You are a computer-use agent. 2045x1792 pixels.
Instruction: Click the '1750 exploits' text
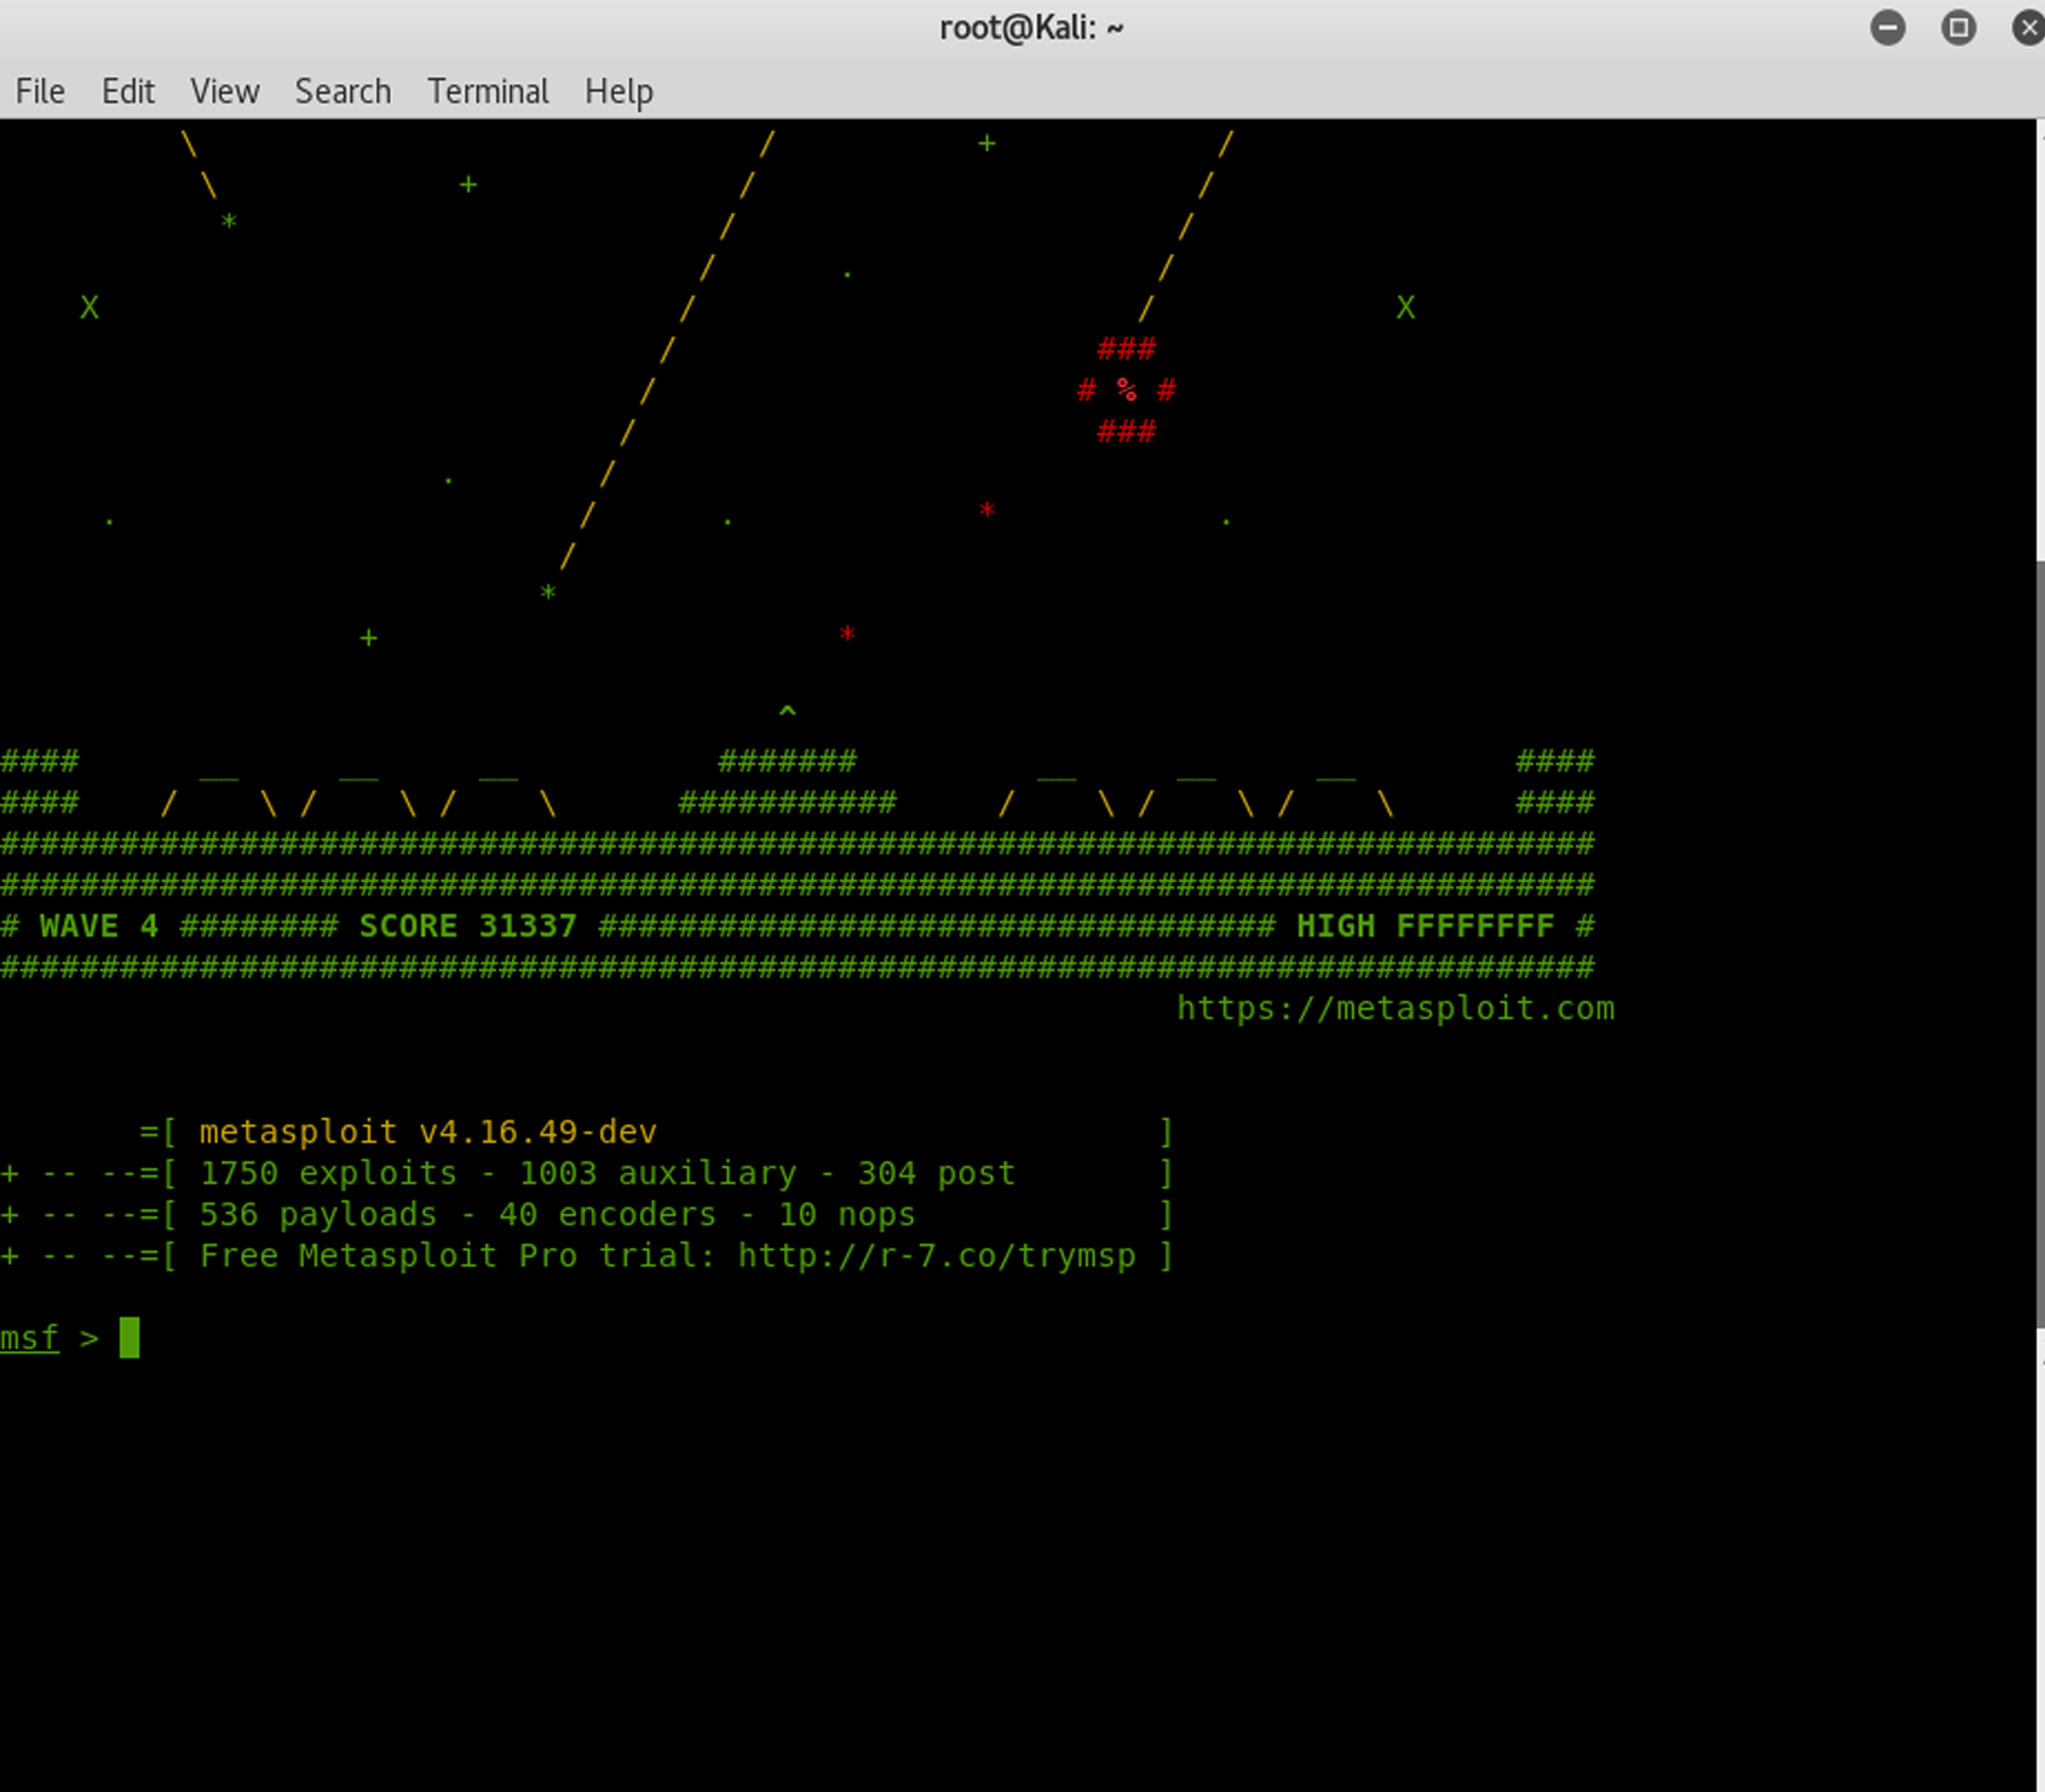(x=328, y=1173)
